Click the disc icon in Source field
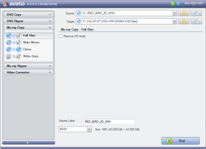Image resolution: width=206 pixels, height=149 pixels. click(79, 13)
